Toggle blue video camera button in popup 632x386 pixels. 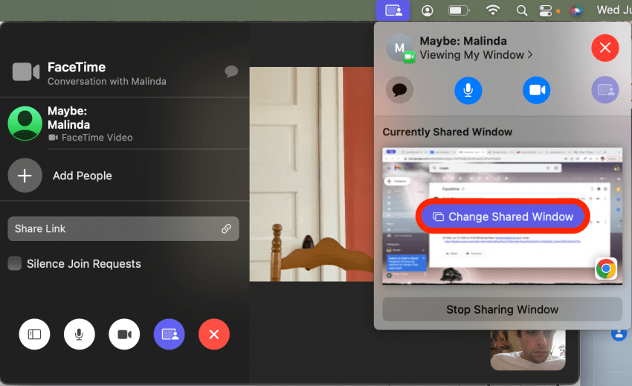(536, 91)
